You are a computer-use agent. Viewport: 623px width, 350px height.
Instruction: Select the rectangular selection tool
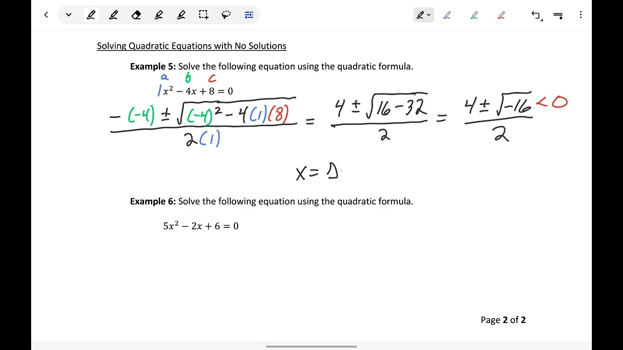pyautogui.click(x=203, y=15)
